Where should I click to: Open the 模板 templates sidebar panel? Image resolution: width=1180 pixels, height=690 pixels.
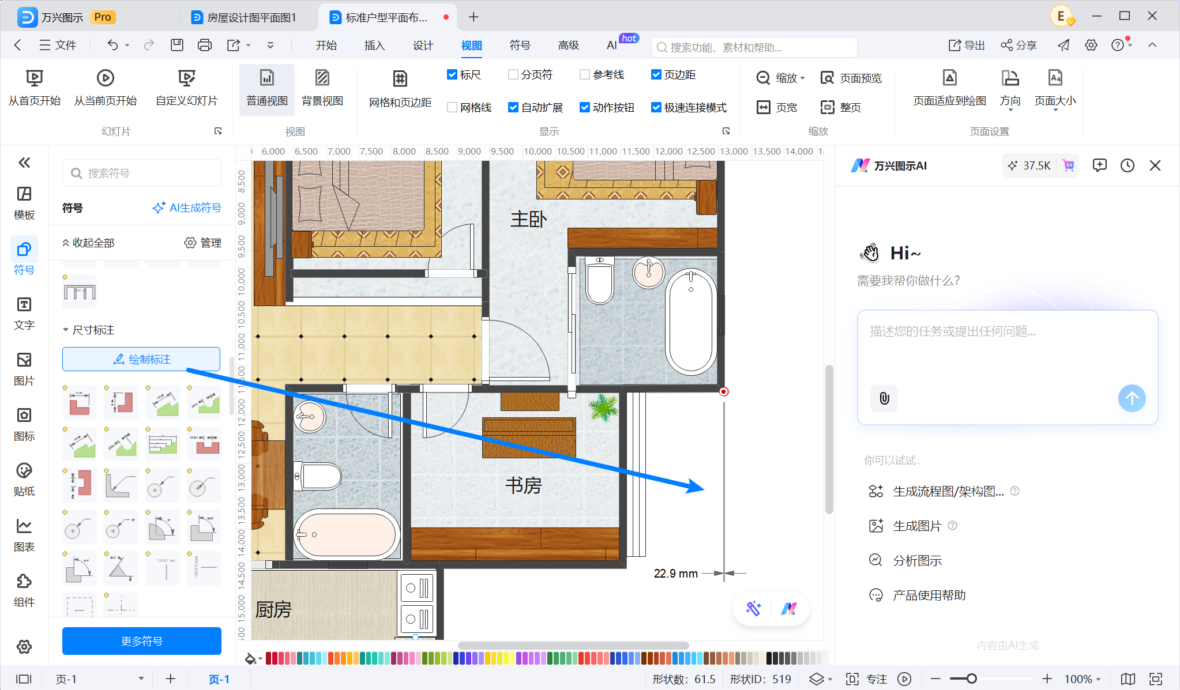click(x=24, y=203)
